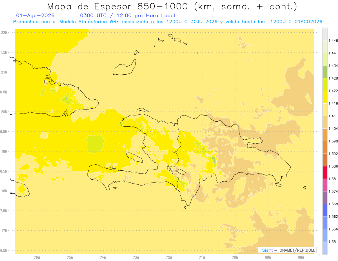Click the 69W longitude axis label
Image resolution: width=338 pixels, height=261 pixels.
pos(268,257)
